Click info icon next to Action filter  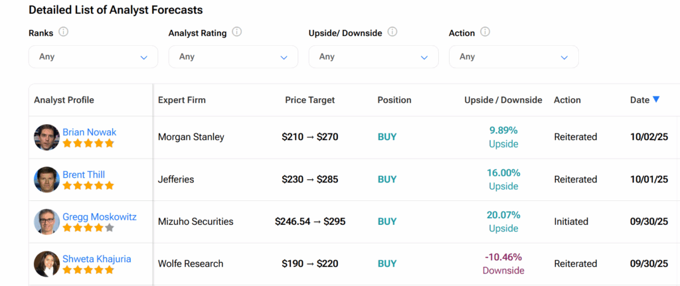pyautogui.click(x=485, y=32)
